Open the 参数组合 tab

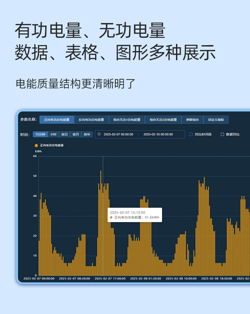click(192, 120)
